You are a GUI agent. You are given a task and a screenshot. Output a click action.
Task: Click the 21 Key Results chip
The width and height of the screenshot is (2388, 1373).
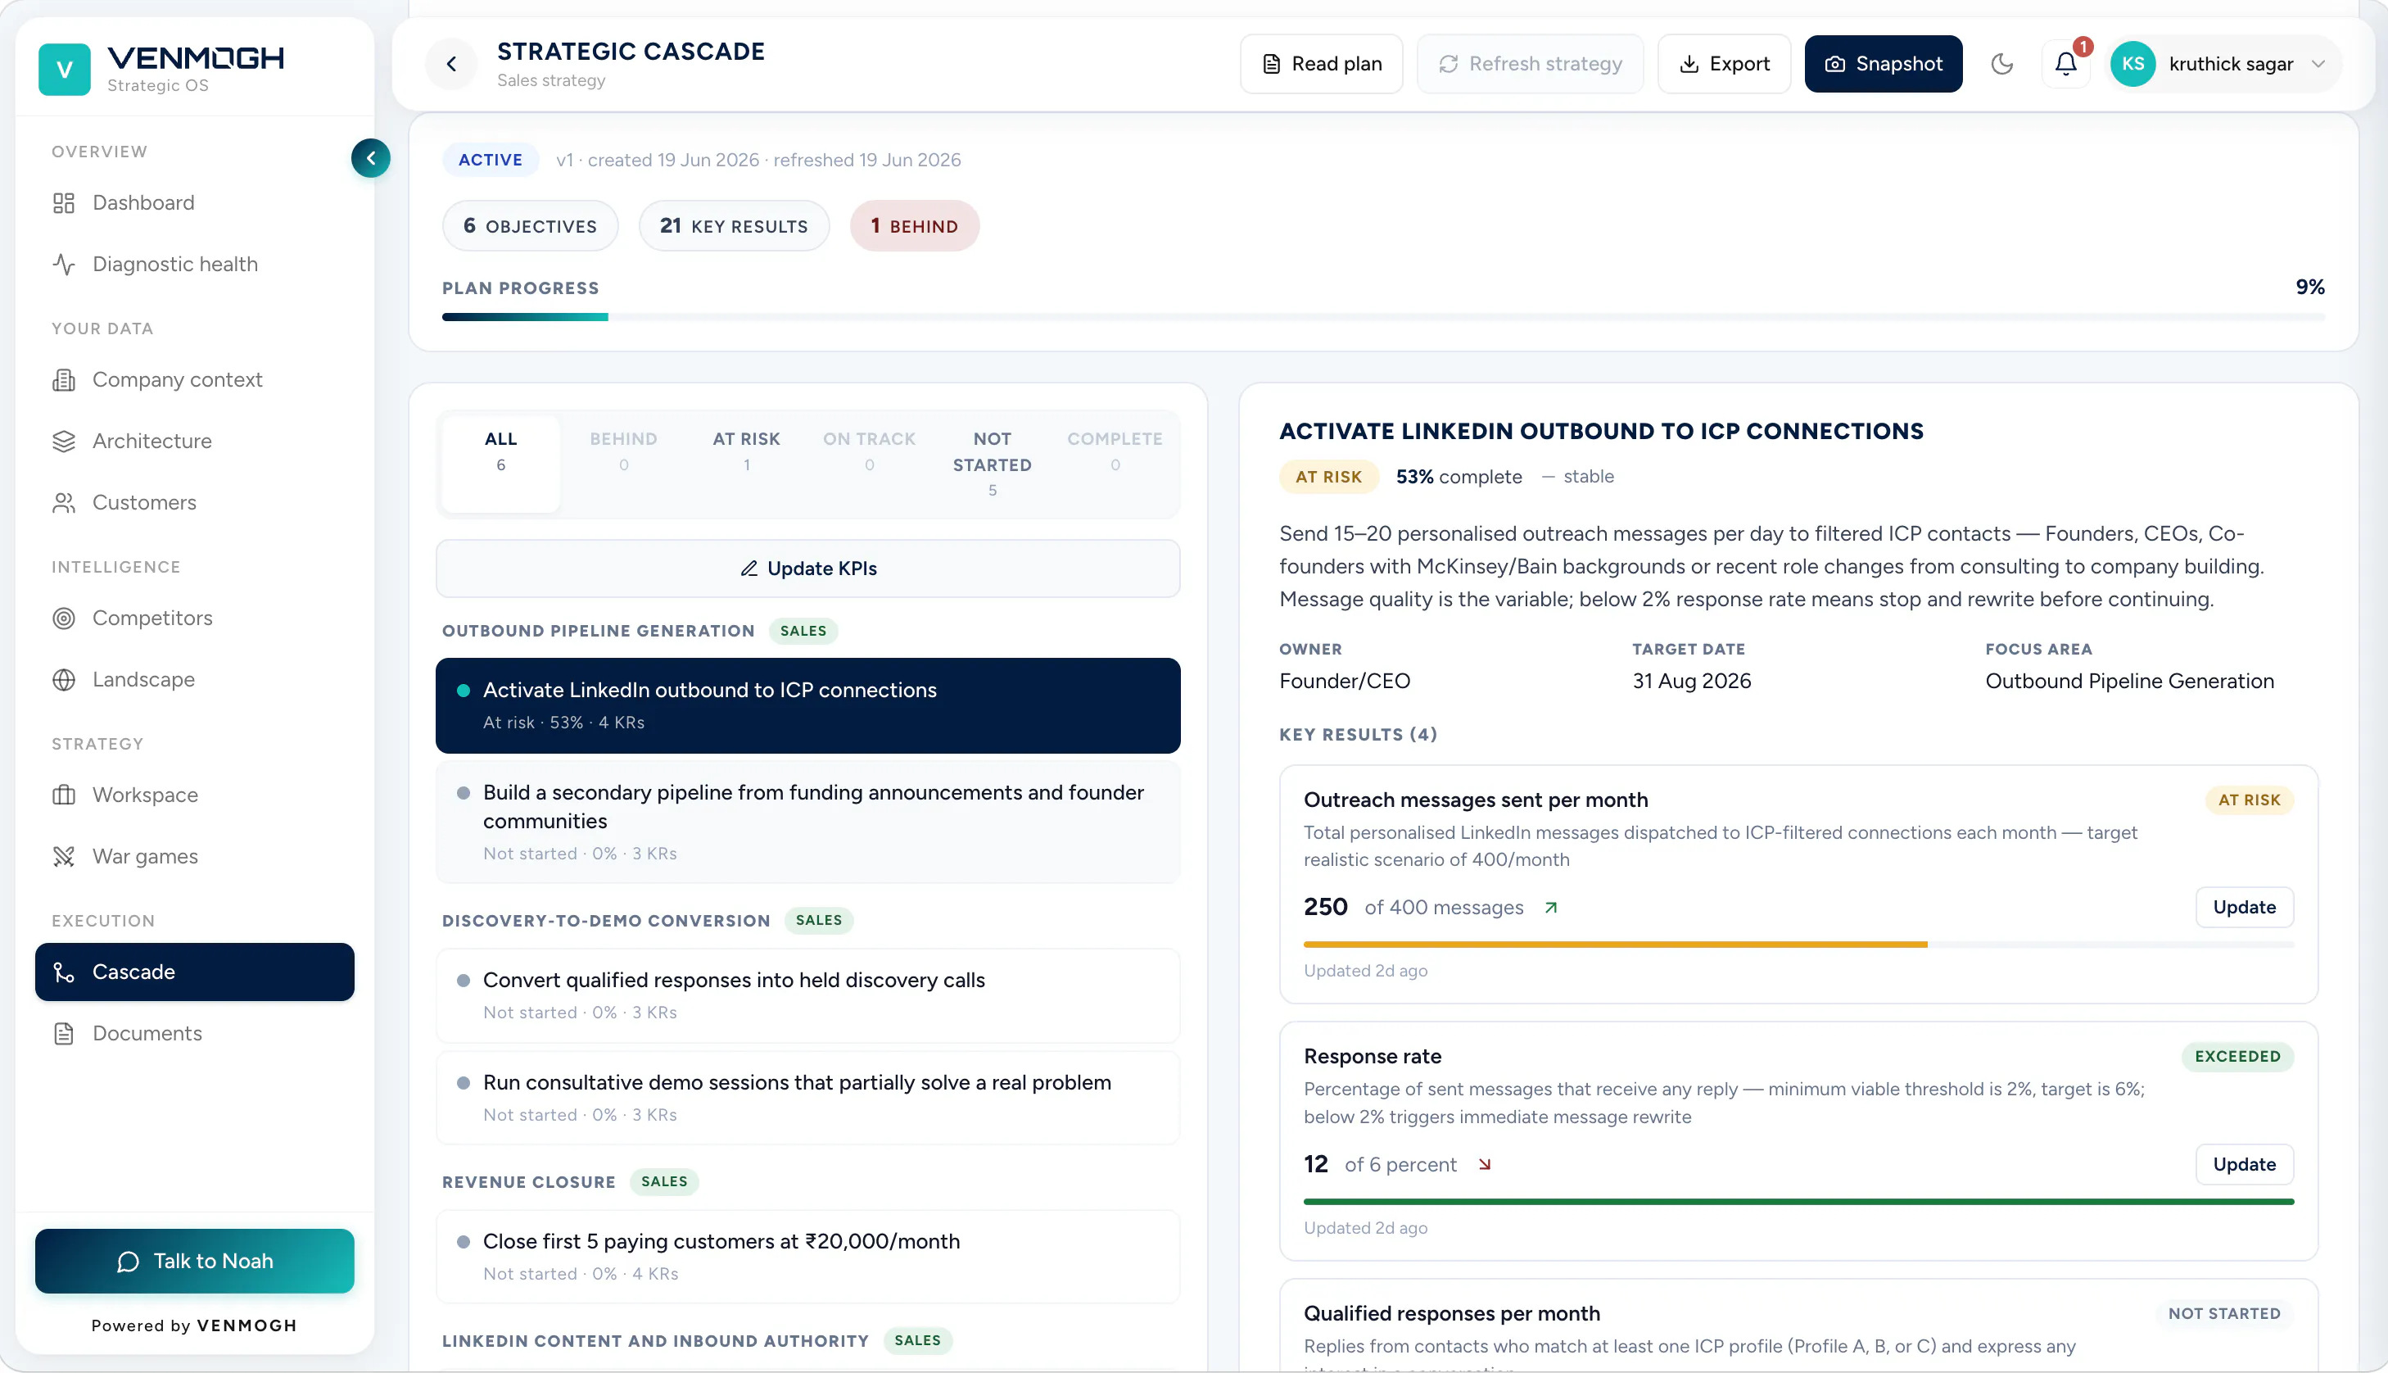(x=734, y=225)
